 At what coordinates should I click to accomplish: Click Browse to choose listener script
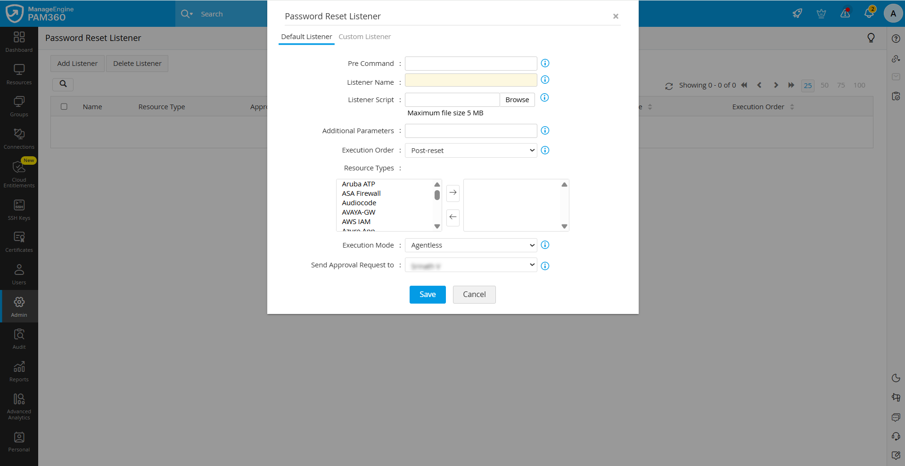point(517,100)
